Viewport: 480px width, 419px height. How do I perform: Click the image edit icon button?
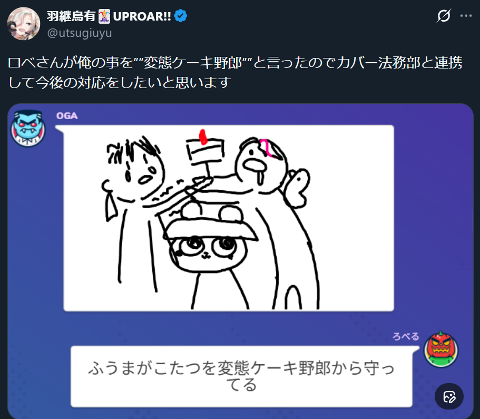point(449,396)
